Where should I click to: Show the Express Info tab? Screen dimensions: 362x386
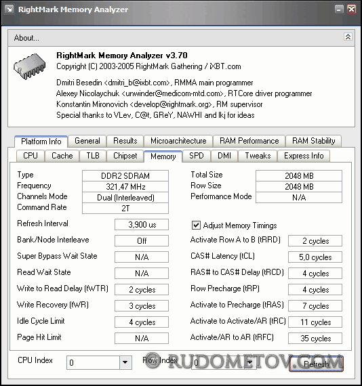click(x=304, y=156)
